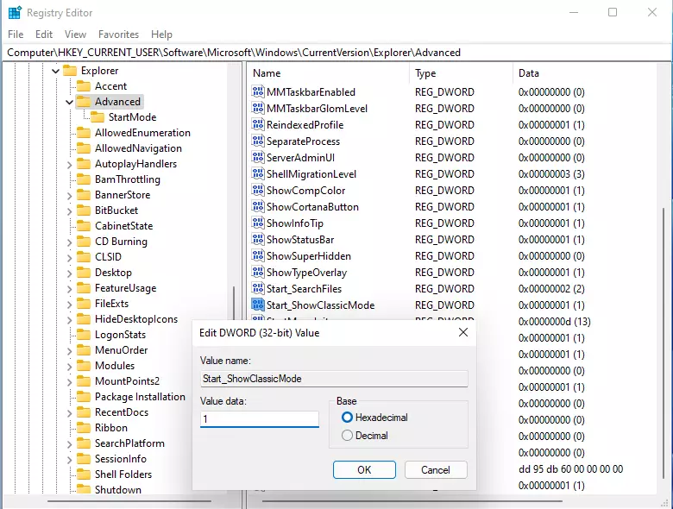Click the CabinetState folder icon
This screenshot has width=673, height=509.
(84, 226)
